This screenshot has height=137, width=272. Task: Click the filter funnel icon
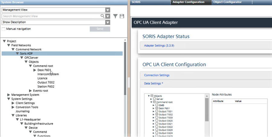(x=115, y=16)
